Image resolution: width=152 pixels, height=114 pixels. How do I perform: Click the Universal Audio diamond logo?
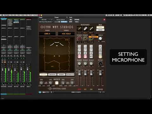pyautogui.click(x=50, y=89)
